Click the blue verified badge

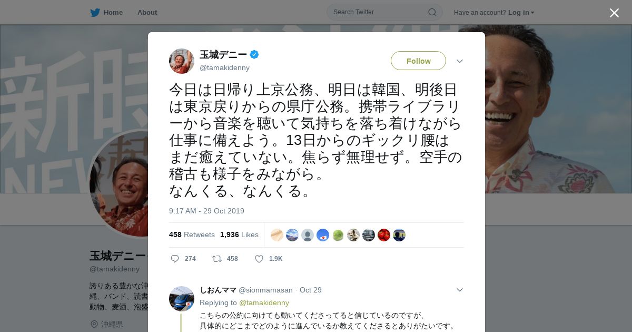(254, 54)
